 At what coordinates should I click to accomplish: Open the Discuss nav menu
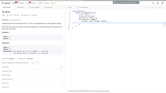tap(47, 3)
